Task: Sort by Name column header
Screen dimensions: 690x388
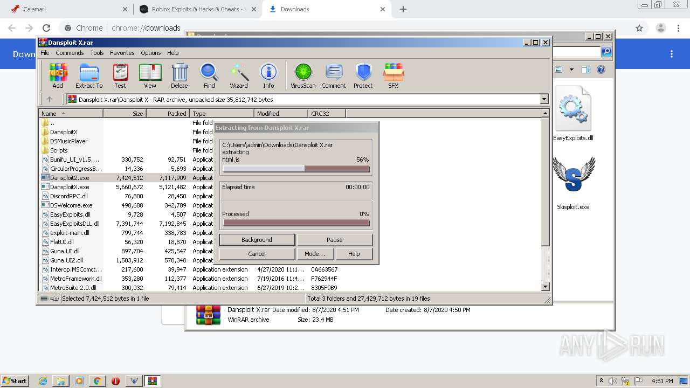Action: coord(71,114)
